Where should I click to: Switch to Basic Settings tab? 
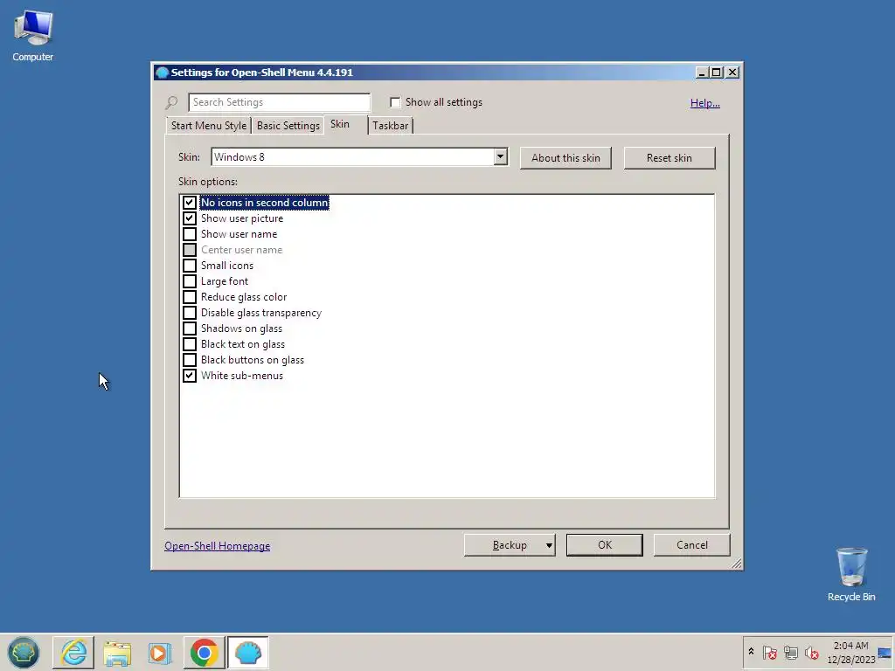point(288,126)
